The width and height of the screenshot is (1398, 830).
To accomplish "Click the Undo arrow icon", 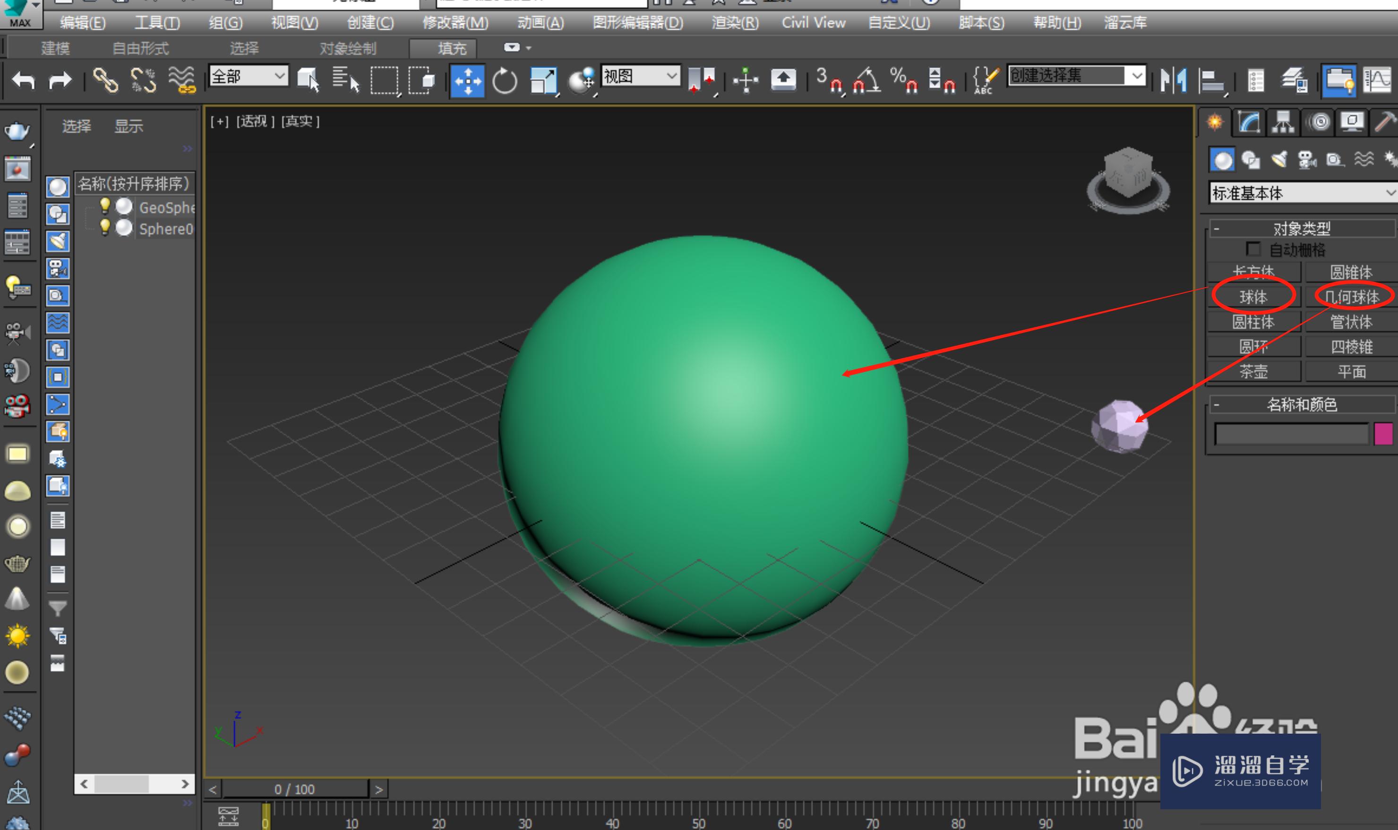I will 24,80.
